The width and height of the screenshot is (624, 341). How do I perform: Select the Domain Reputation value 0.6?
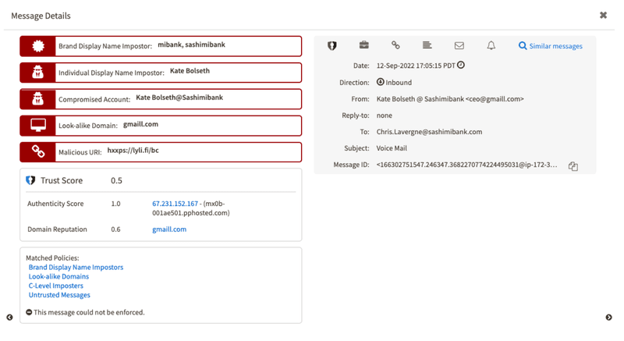click(115, 229)
